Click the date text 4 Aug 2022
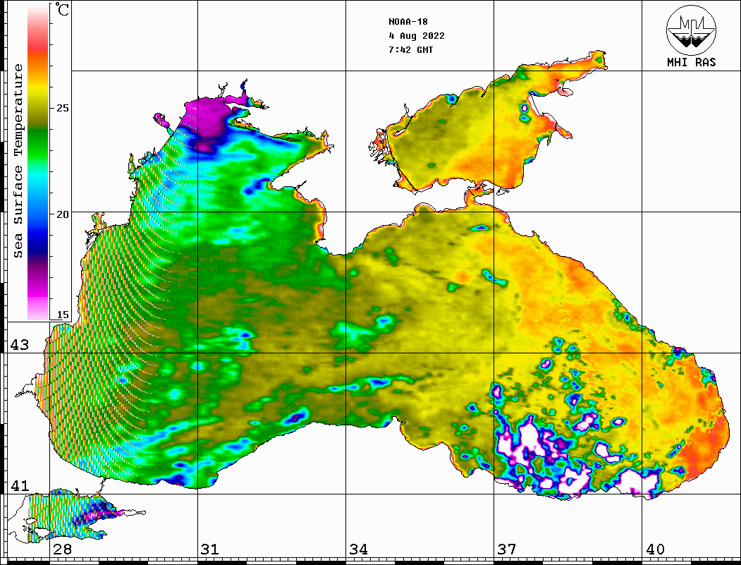 (x=417, y=36)
